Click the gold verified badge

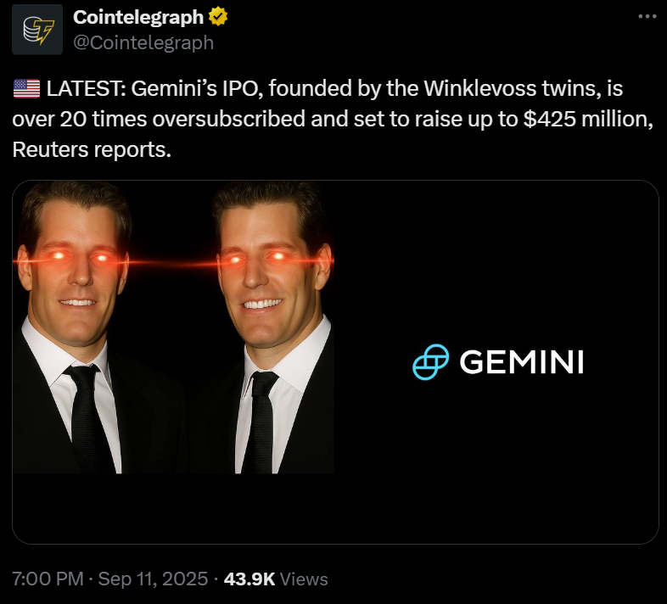218,17
